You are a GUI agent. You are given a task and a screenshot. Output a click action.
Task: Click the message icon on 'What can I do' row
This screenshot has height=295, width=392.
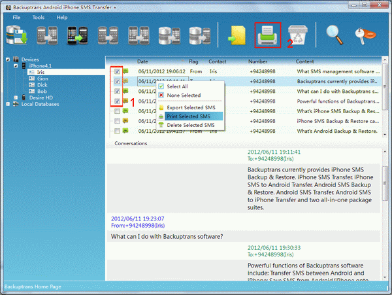[125, 91]
